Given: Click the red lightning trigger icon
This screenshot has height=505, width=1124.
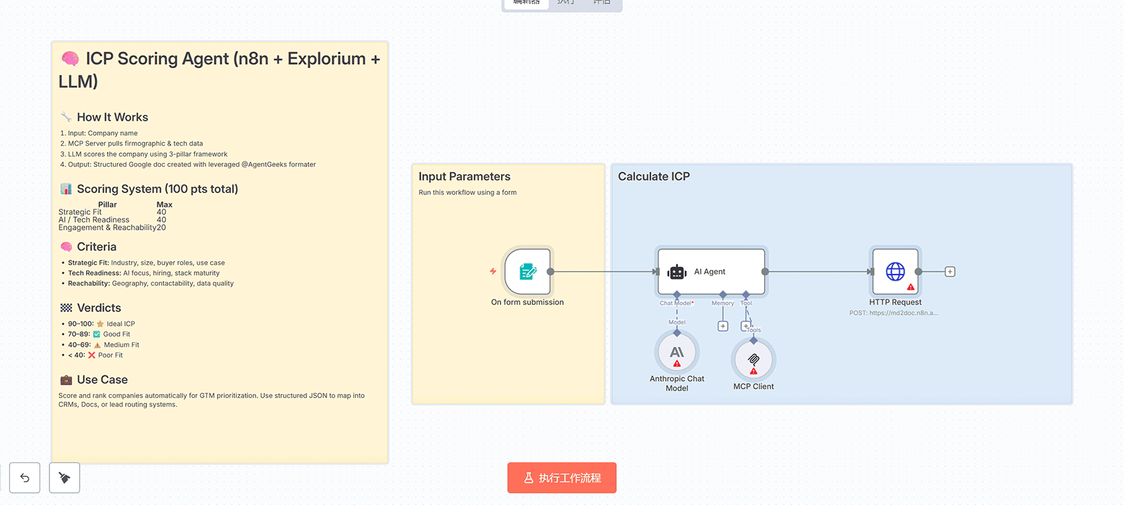Looking at the screenshot, I should point(493,271).
